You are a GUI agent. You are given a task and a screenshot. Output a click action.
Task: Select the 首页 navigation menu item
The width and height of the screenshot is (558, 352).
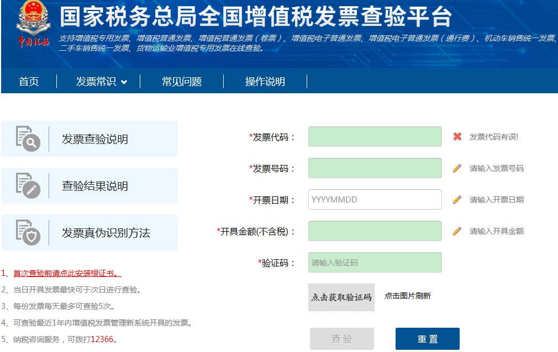[28, 81]
